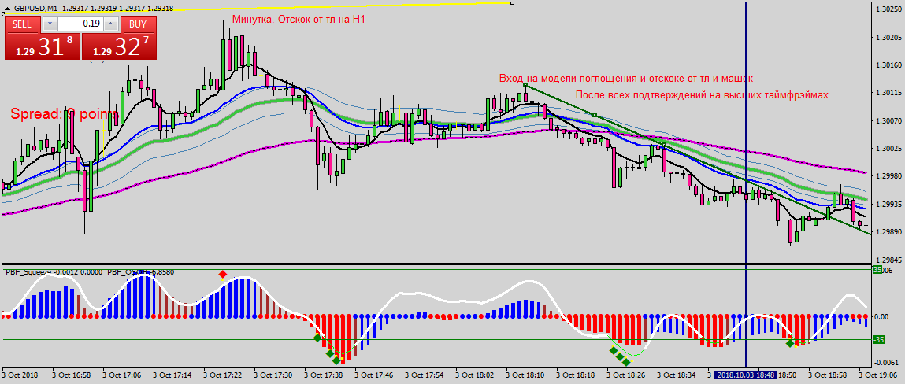
Task: Click the highlighted 2018.10.03 18:48 date label
Action: click(x=745, y=375)
